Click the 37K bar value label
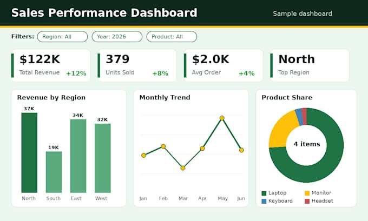Screen dimensions: 368x221 (x=29, y=109)
